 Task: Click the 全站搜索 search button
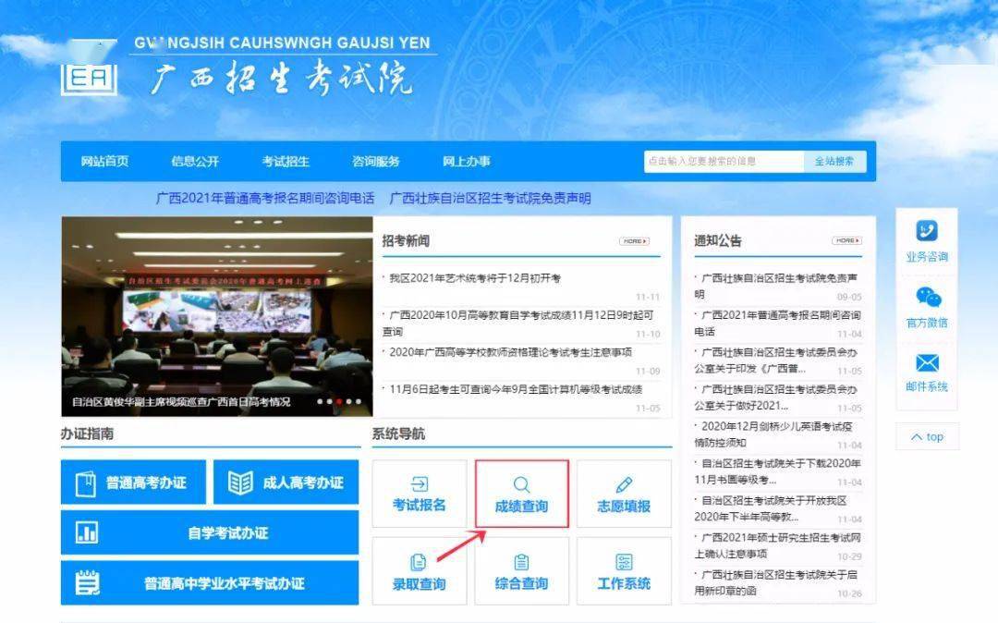point(834,161)
